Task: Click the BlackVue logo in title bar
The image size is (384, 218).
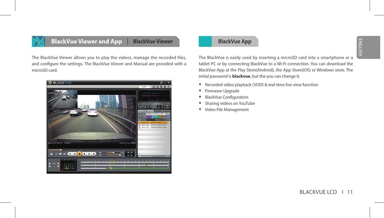Action: [x=60, y=83]
